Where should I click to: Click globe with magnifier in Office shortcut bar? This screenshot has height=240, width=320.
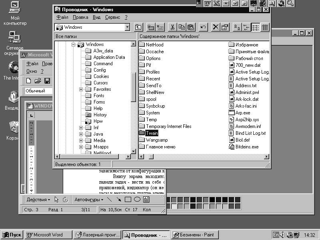[281, 3]
